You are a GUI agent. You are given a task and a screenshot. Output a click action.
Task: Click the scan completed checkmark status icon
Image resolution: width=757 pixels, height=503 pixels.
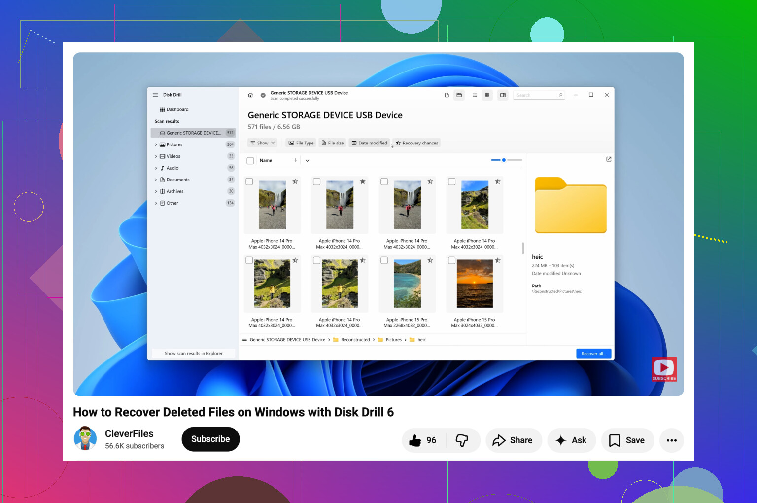tap(263, 95)
